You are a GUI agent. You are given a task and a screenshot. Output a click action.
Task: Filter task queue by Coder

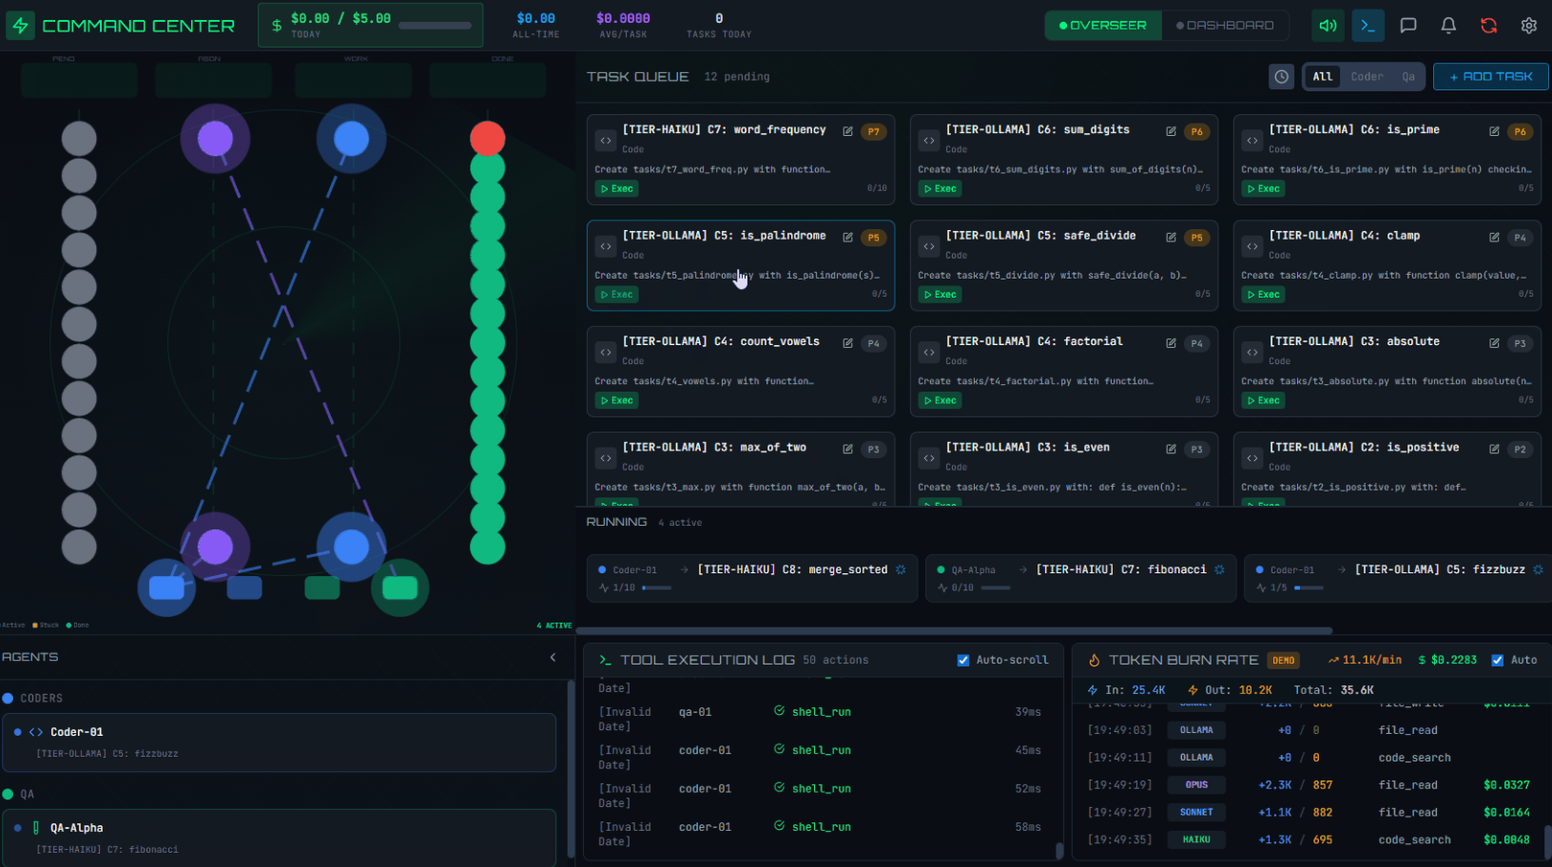coord(1368,77)
